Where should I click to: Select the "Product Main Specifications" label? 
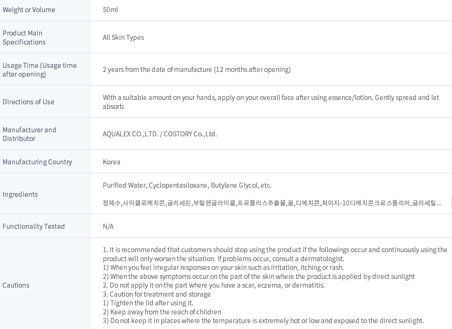tap(24, 37)
